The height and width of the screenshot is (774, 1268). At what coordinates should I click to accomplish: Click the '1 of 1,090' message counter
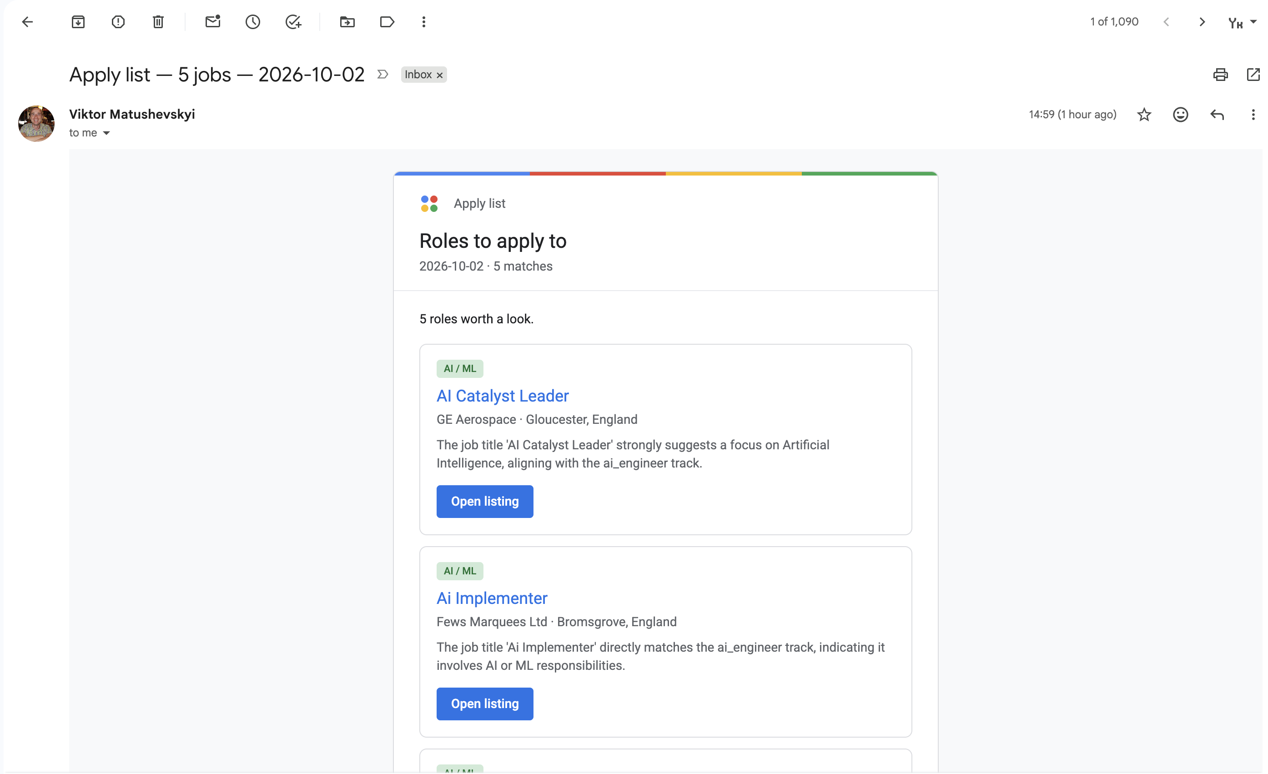1114,22
